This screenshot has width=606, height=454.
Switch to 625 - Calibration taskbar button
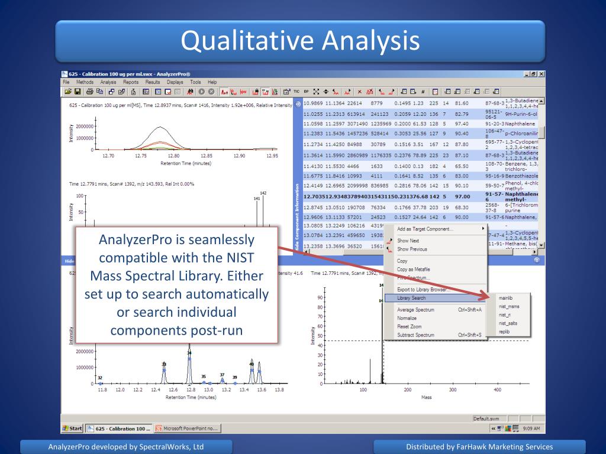(119, 429)
